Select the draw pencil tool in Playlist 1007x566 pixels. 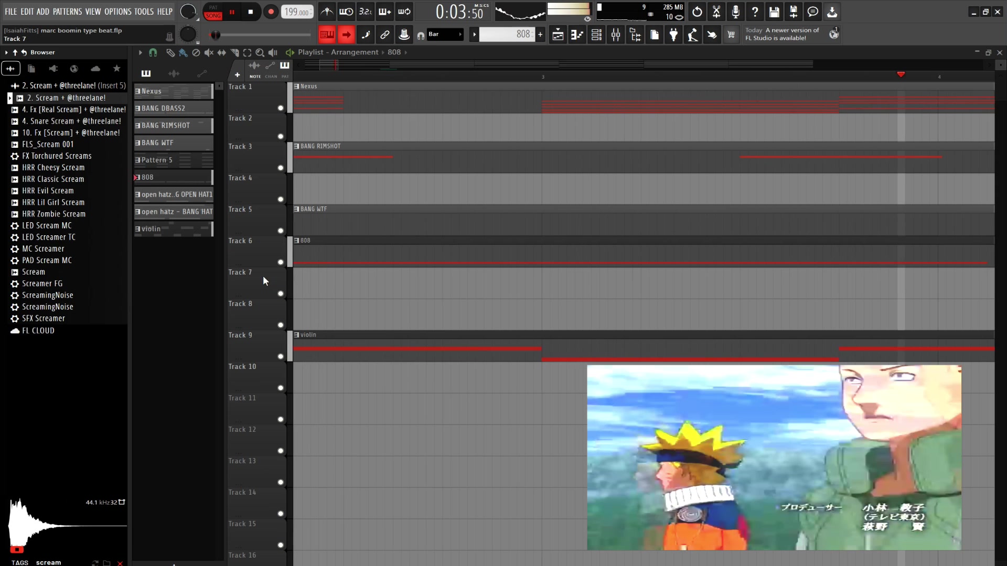point(170,52)
